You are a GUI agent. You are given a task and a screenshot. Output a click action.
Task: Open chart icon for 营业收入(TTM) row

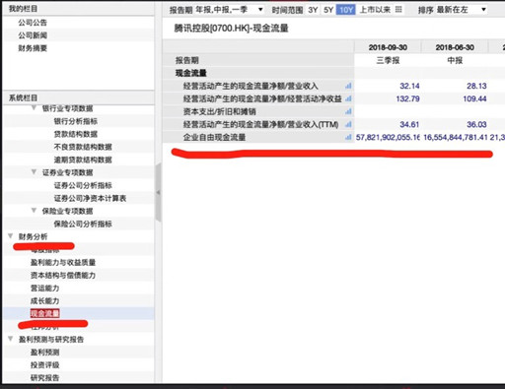348,124
